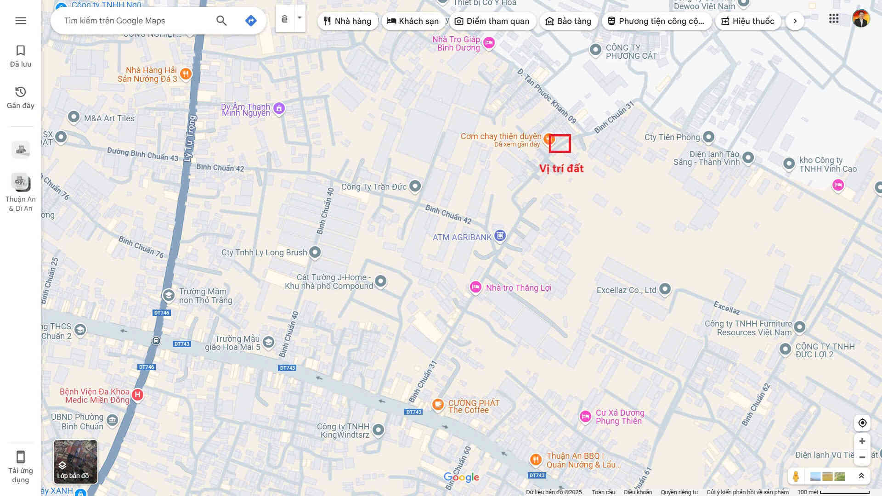Toggle the Lớp bản đồ satellite layer
The width and height of the screenshot is (882, 496).
coord(75,462)
